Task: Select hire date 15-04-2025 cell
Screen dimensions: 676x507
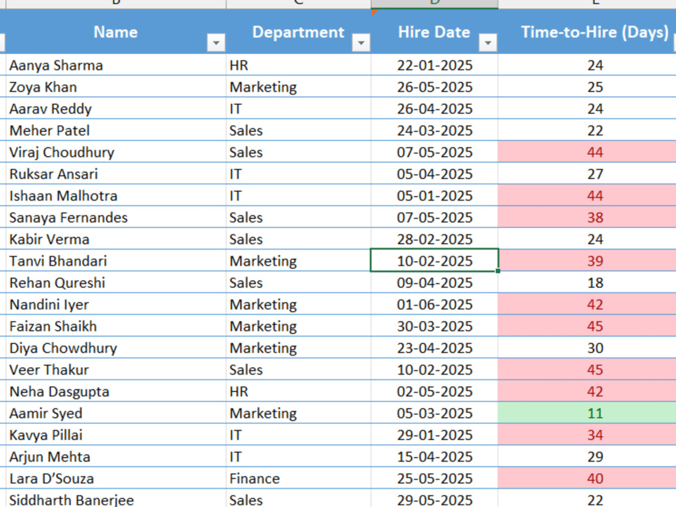Action: [434, 456]
